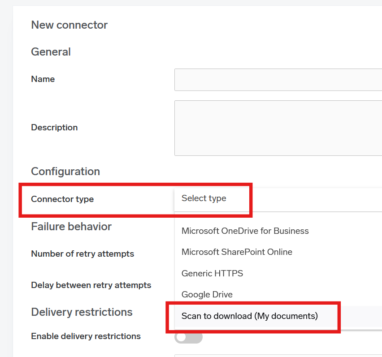Select Google Drive connector type

(x=207, y=295)
